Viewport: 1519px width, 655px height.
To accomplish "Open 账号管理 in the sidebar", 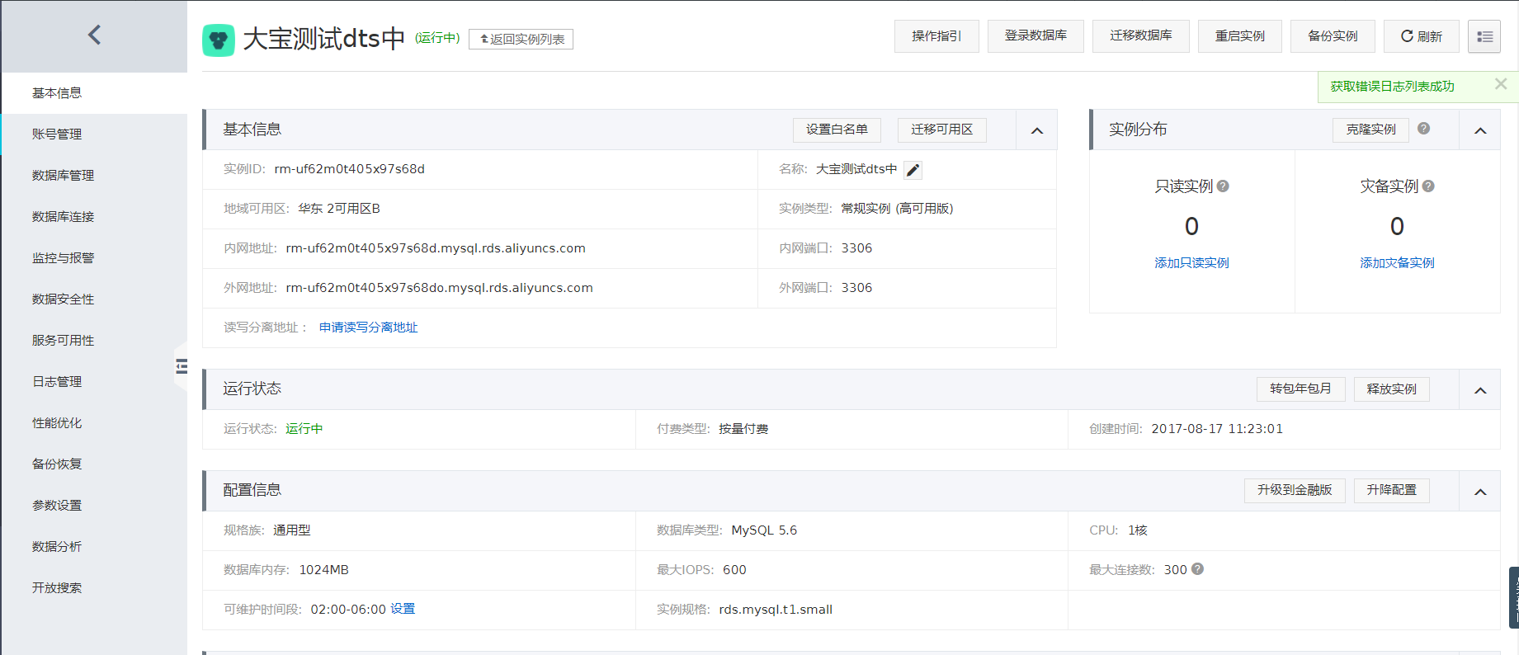I will (x=57, y=134).
